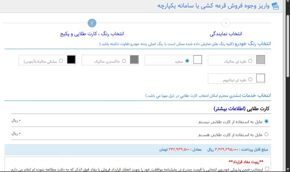
Task: Click the انتخاب خدمات section heading
Action: coord(256,95)
